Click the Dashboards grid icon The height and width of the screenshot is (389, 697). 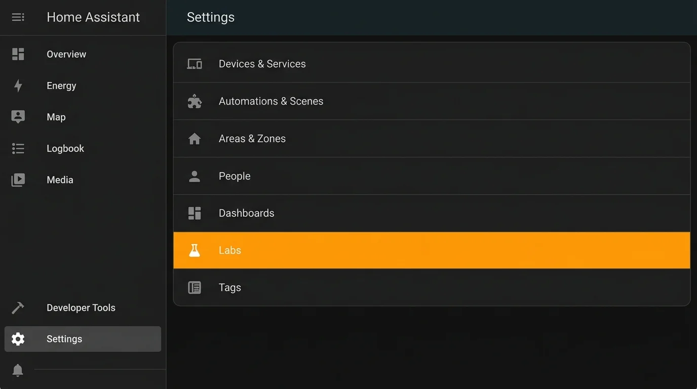195,213
